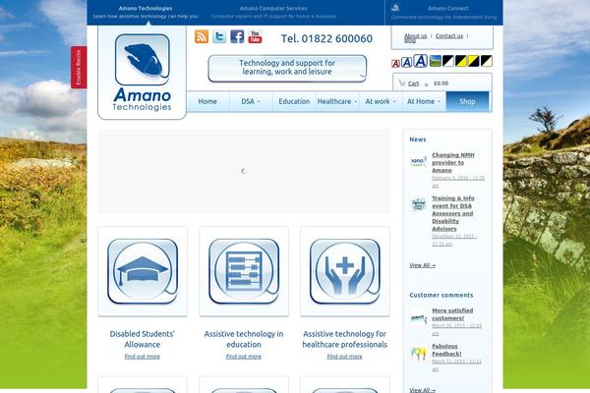Click the Training event news thumbnail
The width and height of the screenshot is (590, 393).
point(419,204)
